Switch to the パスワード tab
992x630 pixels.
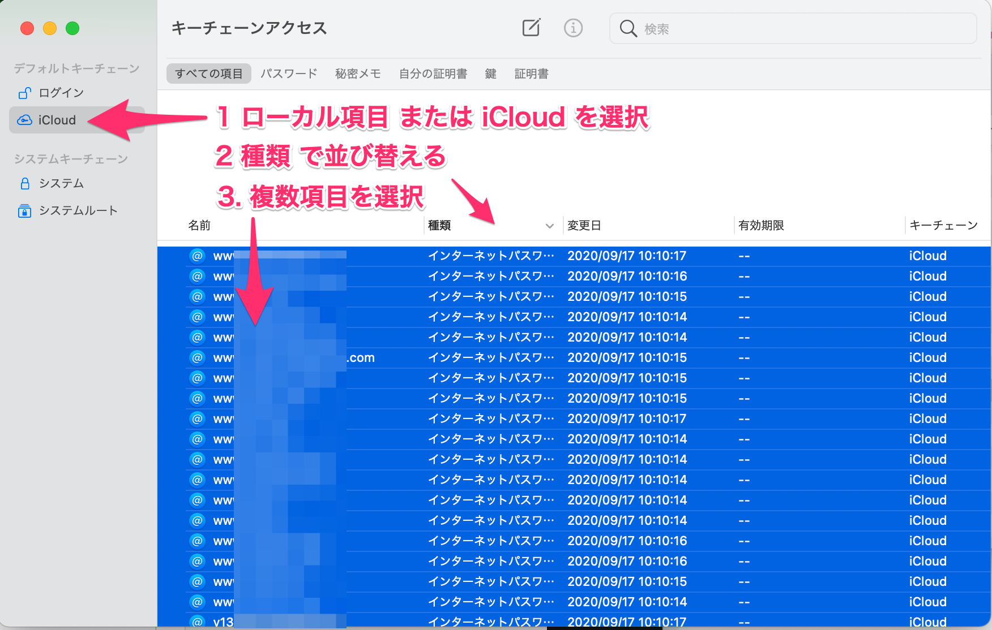pyautogui.click(x=288, y=73)
